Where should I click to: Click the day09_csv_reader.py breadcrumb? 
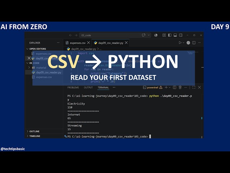(x=84, y=49)
